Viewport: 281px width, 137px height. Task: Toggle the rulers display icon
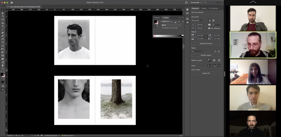point(209,61)
